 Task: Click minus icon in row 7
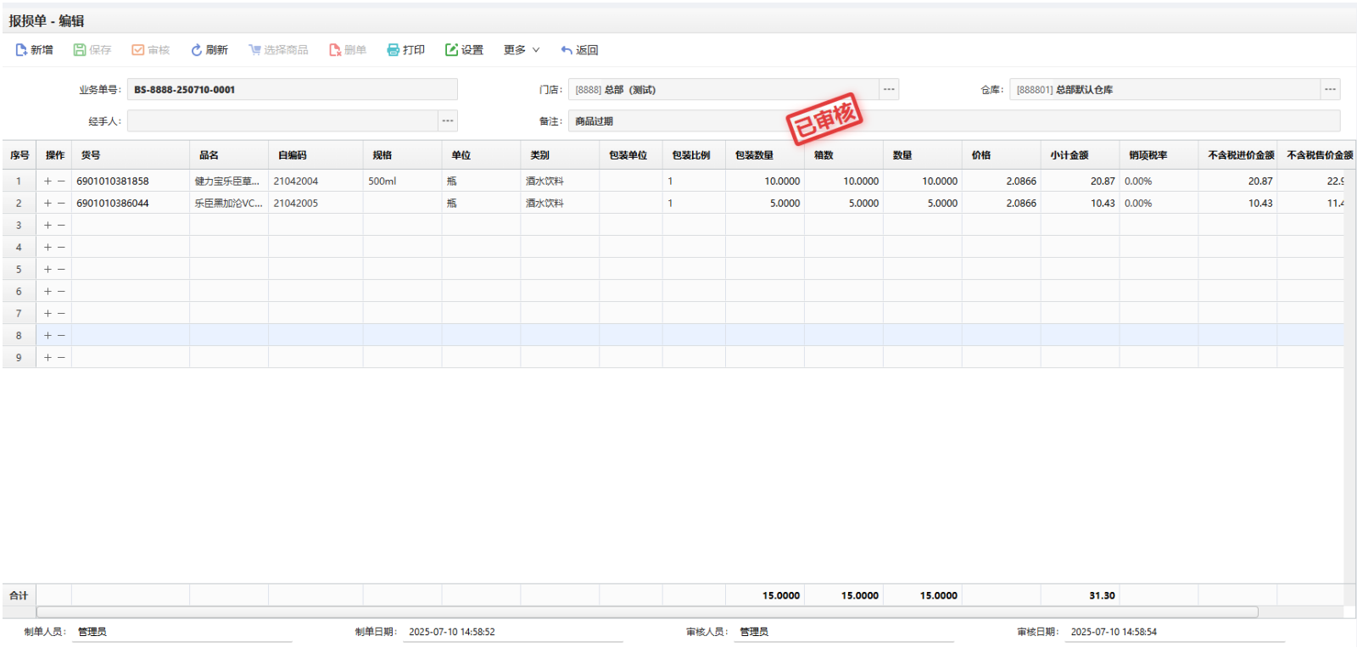pyautogui.click(x=61, y=314)
